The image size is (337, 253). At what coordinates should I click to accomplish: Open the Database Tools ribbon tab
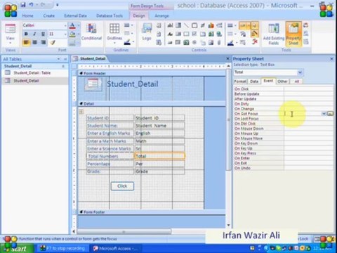110,15
